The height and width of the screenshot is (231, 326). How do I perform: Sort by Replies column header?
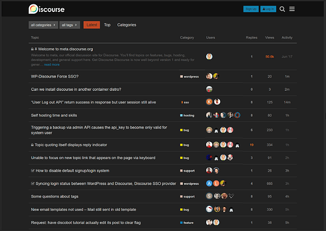tap(252, 37)
